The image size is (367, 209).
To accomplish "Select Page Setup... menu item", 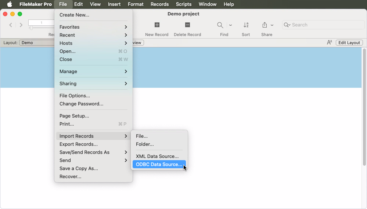I will [x=93, y=116].
